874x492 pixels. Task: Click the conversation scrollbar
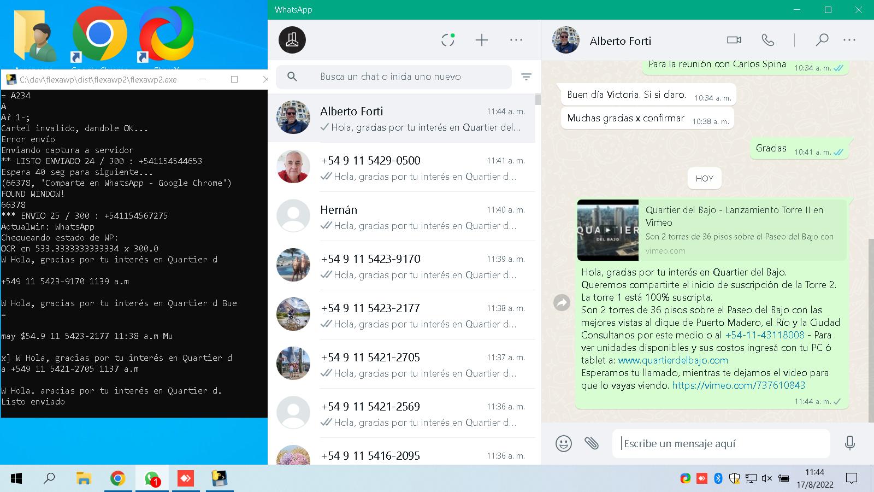coord(871,330)
